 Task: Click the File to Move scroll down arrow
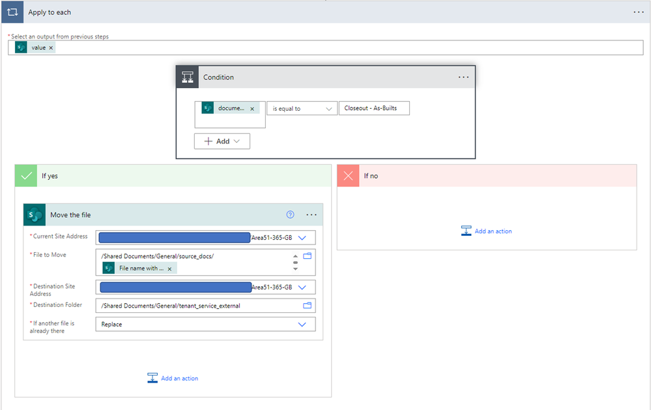click(x=295, y=269)
